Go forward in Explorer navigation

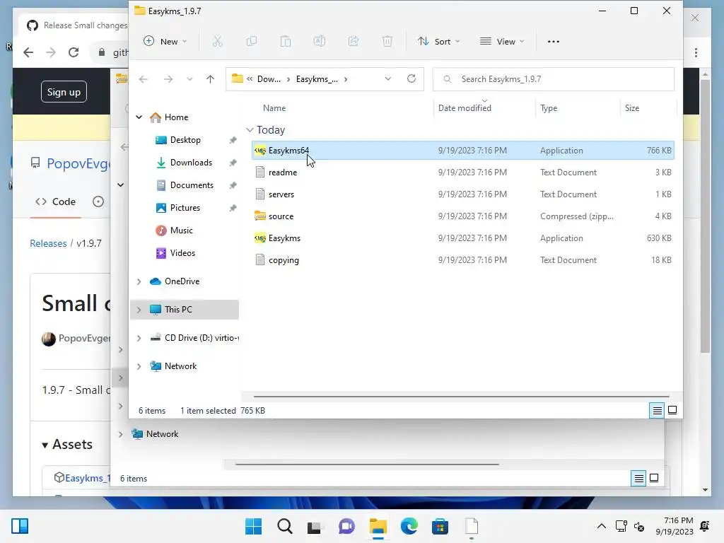click(168, 79)
